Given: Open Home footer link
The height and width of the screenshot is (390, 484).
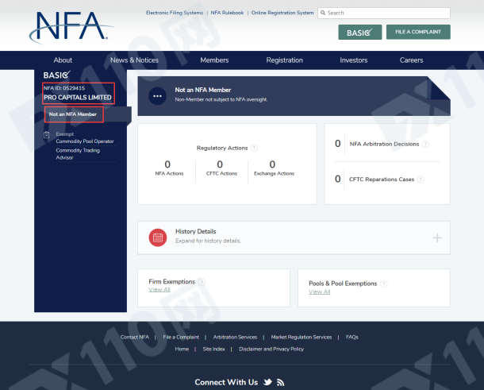Looking at the screenshot, I should pyautogui.click(x=182, y=349).
